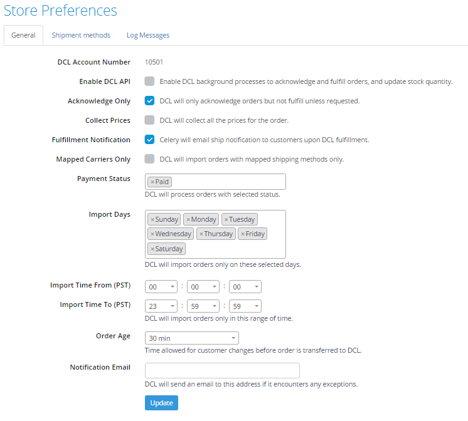Enable the DCL API checkbox
Screen dimensions: 468x421
[x=149, y=81]
